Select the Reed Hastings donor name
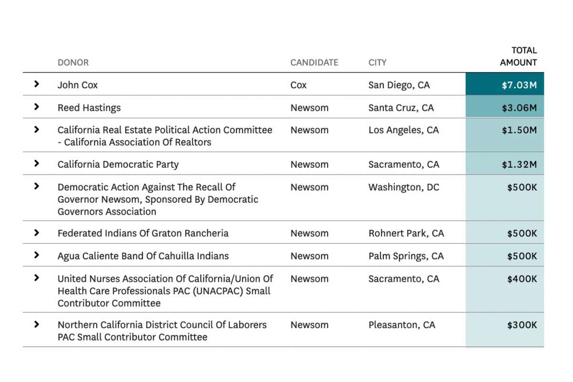The height and width of the screenshot is (382, 573). (x=89, y=108)
